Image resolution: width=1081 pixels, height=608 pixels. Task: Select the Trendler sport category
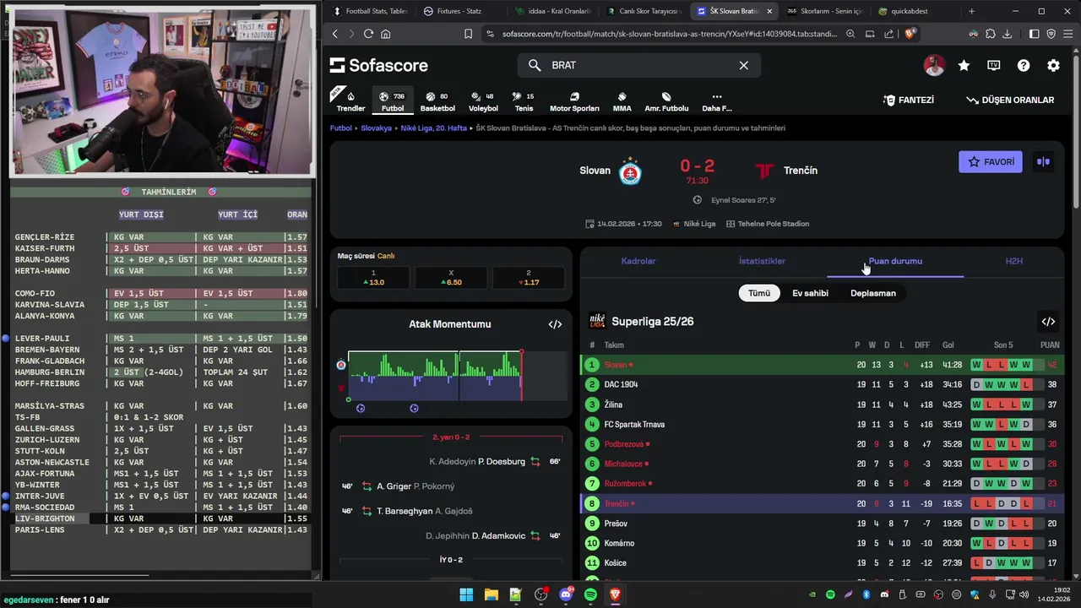[350, 101]
